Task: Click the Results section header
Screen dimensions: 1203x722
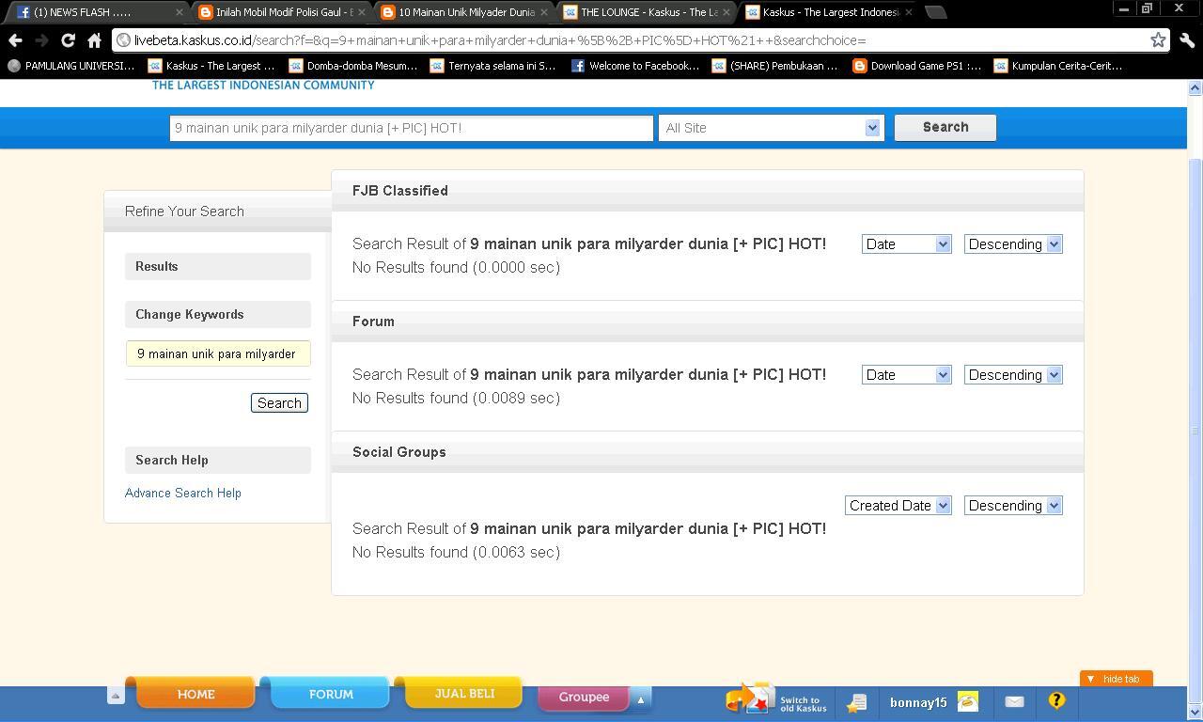Action: tap(218, 266)
